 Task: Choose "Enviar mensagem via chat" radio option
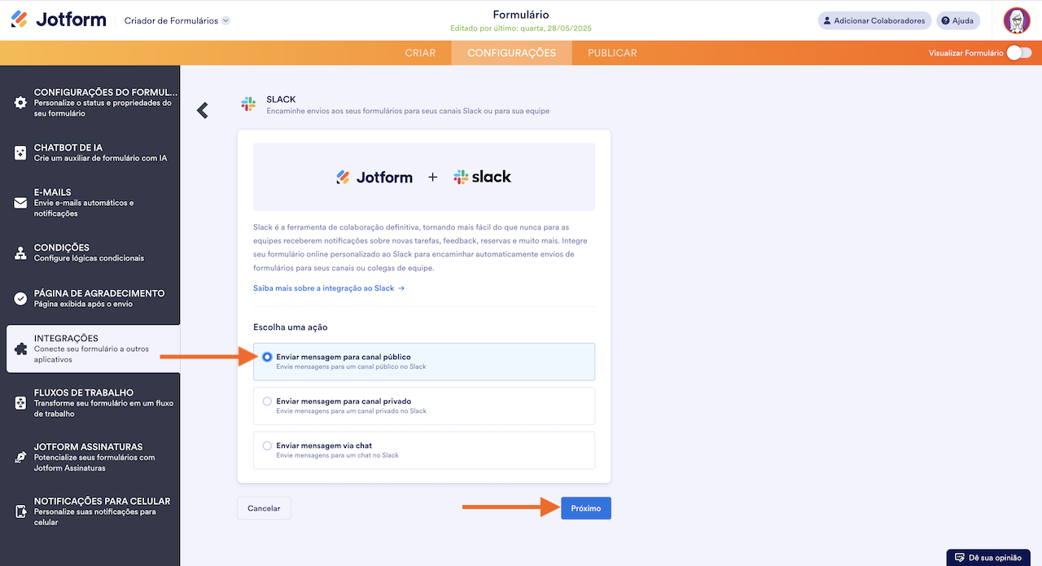coord(267,446)
